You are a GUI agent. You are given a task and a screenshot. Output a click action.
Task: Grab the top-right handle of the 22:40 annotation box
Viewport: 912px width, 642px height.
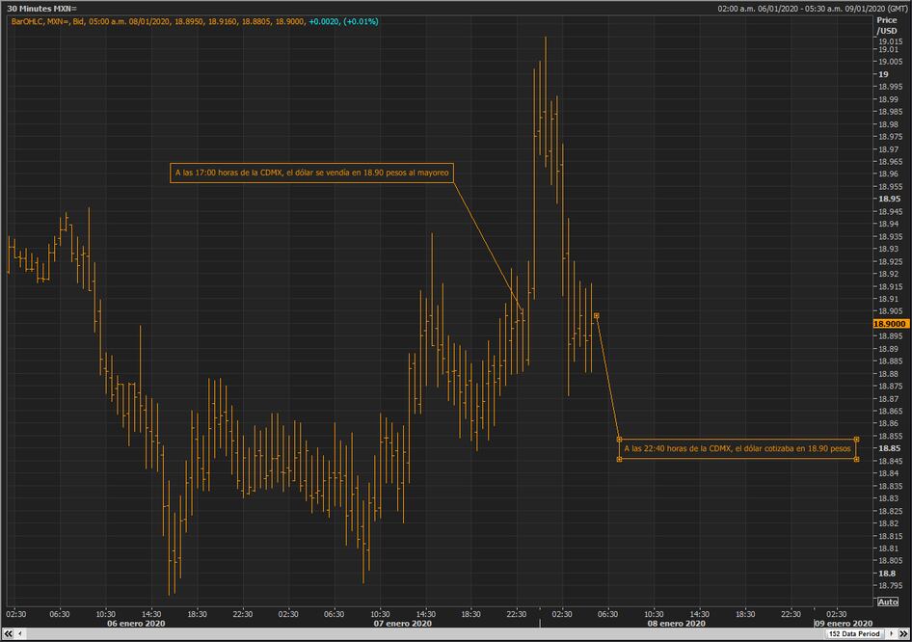point(857,440)
